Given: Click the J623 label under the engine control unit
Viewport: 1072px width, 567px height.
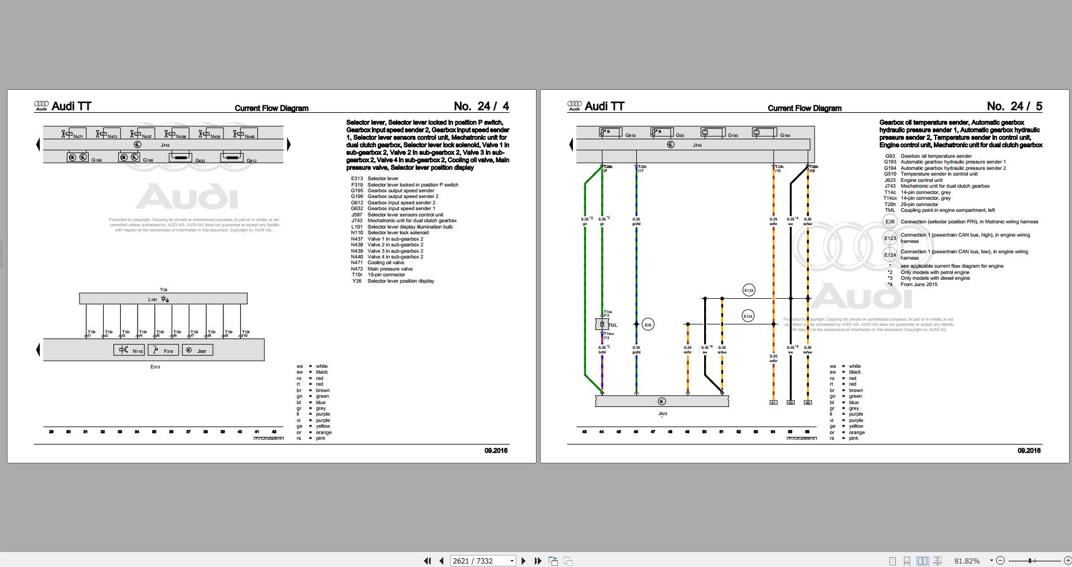Looking at the screenshot, I should coord(662,413).
